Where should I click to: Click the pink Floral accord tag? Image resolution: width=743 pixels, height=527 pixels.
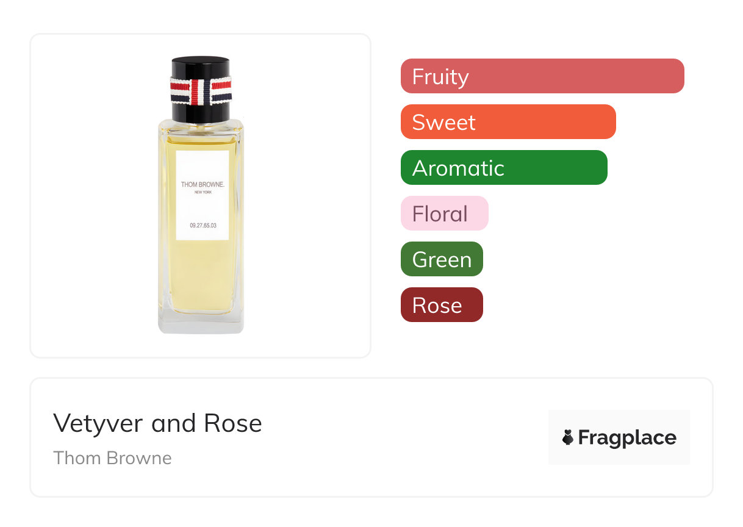tap(444, 213)
